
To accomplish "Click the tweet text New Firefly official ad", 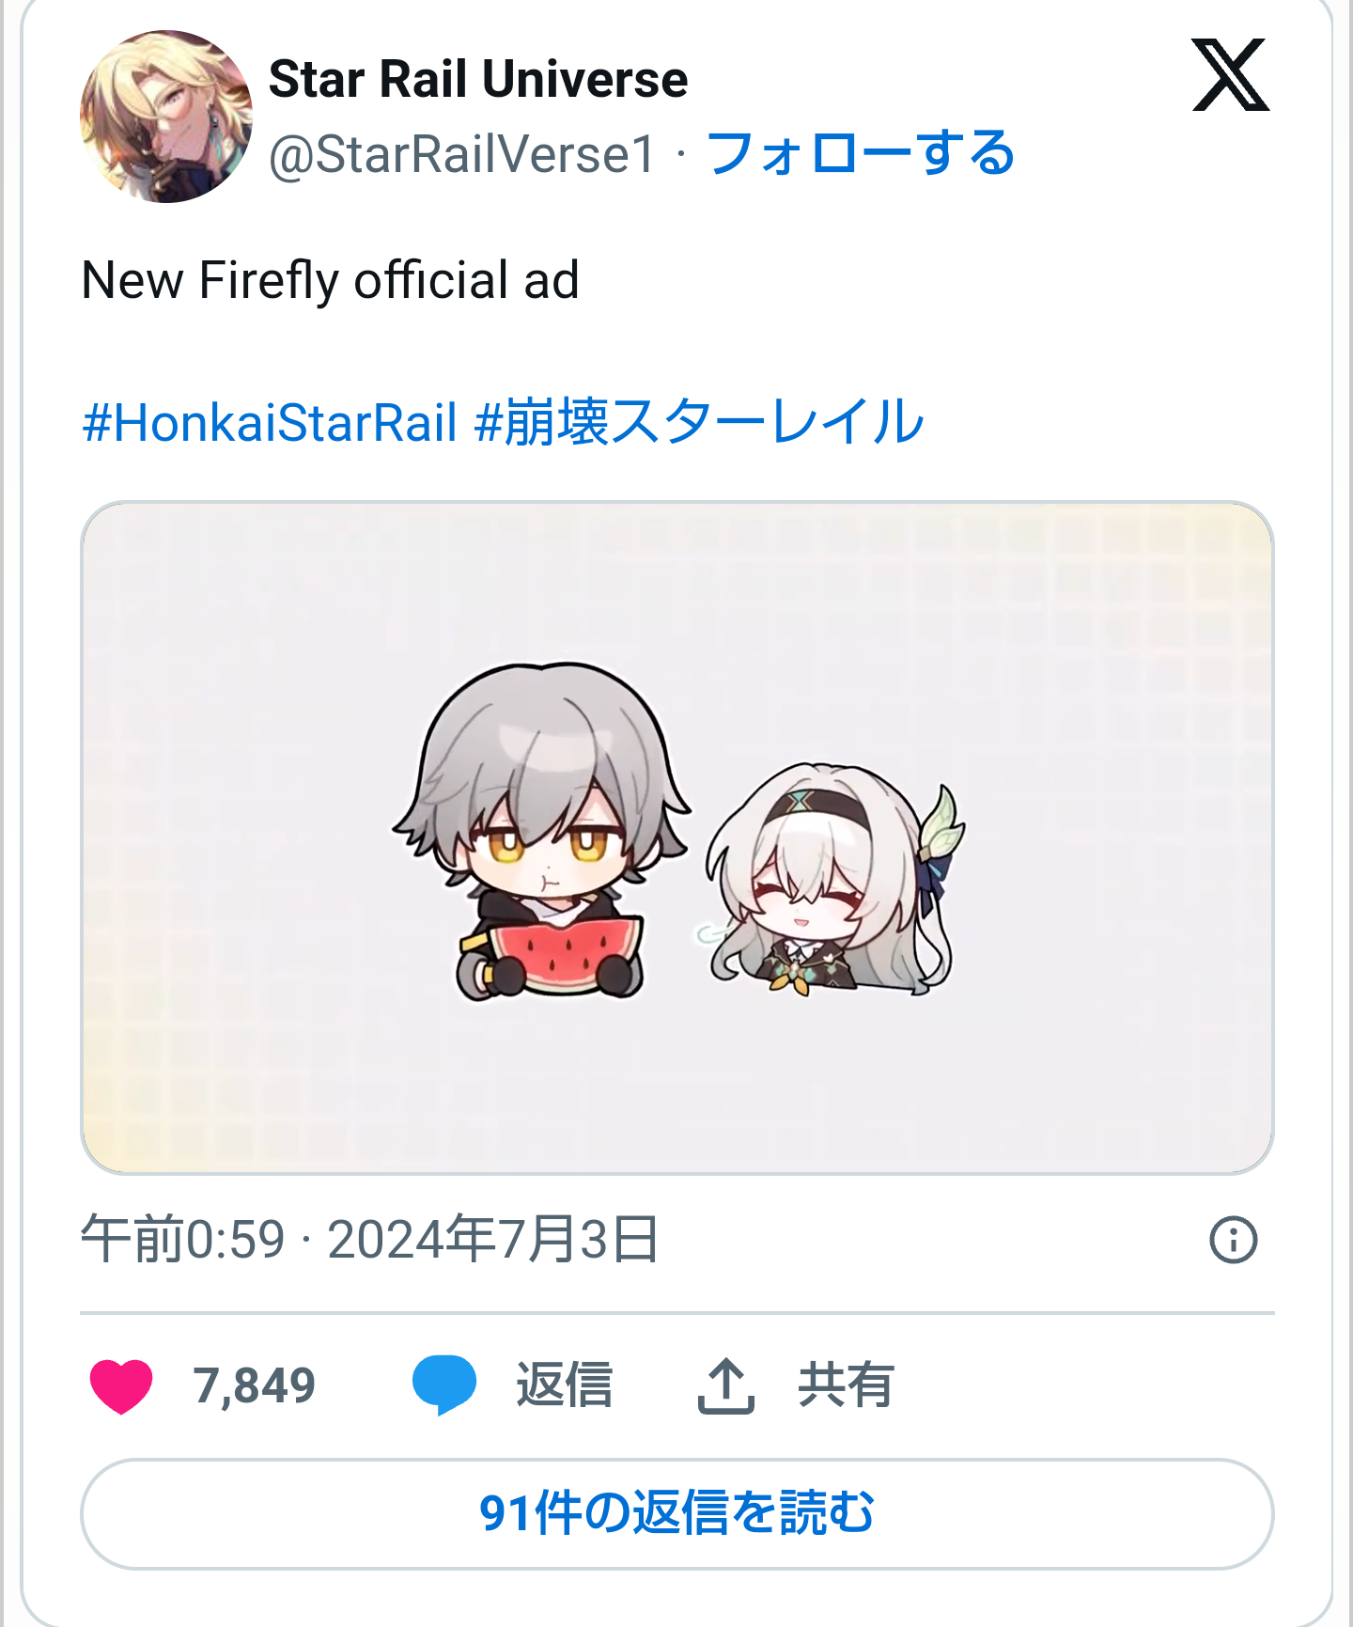I will coord(330,280).
